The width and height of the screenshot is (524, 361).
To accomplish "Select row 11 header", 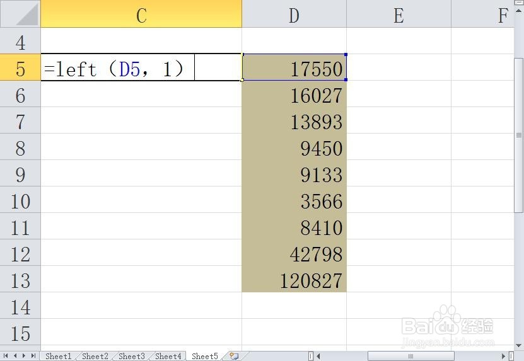I will tap(20, 226).
